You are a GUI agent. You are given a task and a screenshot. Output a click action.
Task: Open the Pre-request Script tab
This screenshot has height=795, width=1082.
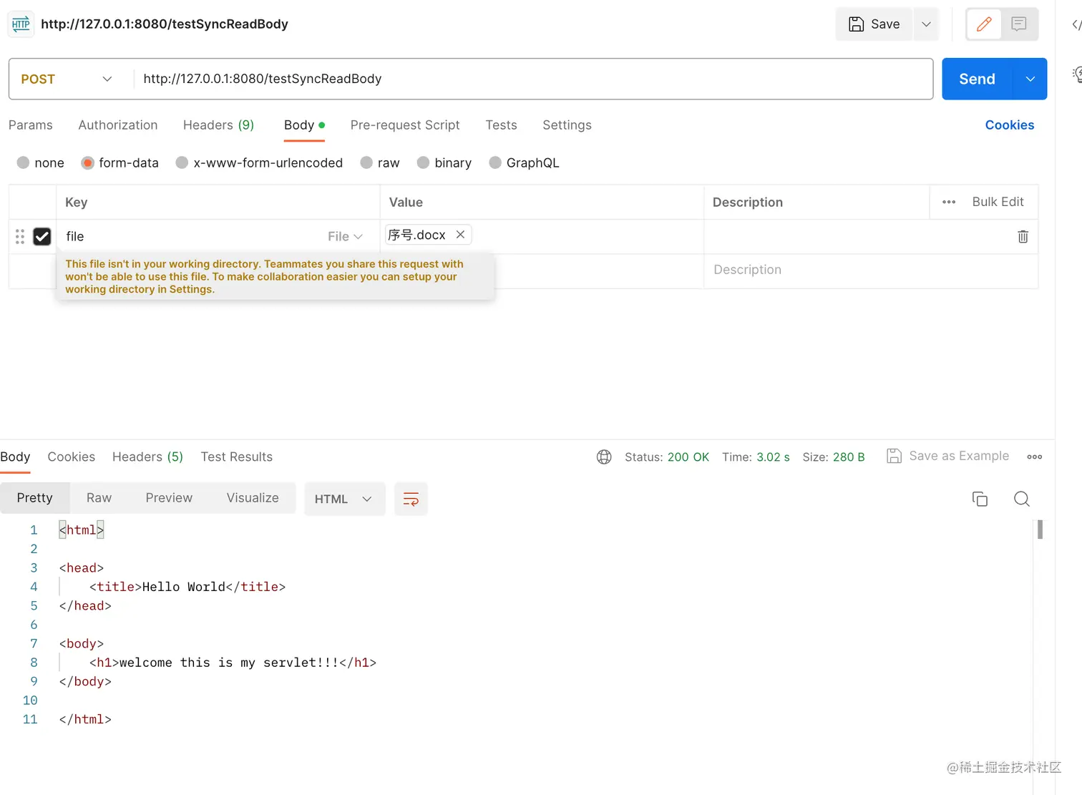pyautogui.click(x=405, y=125)
